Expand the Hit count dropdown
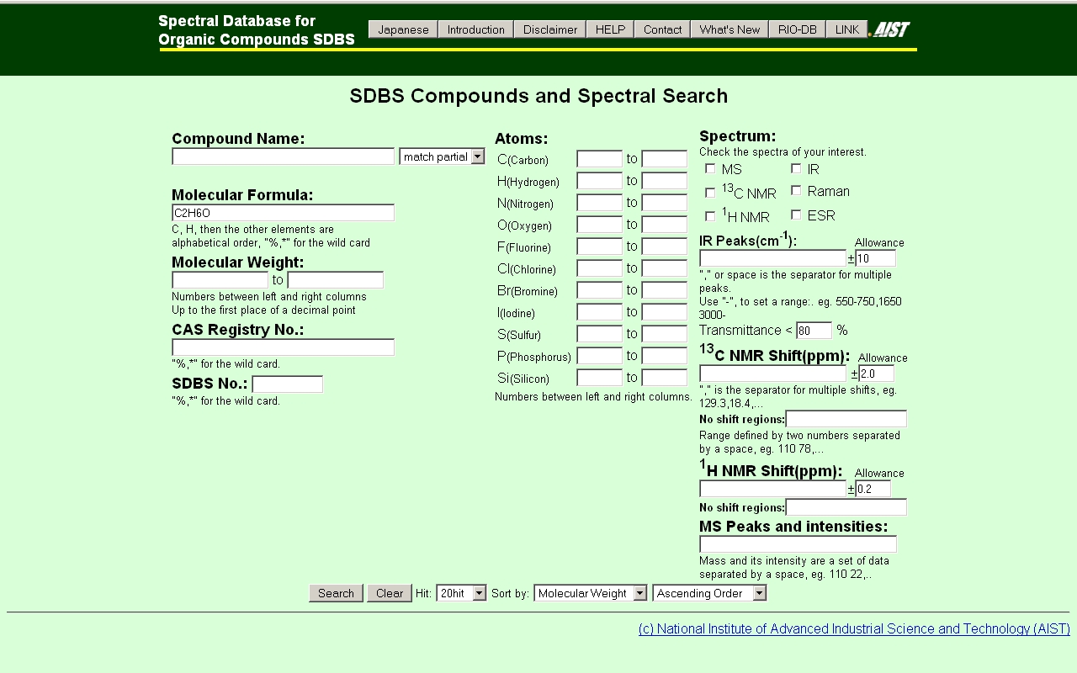 [461, 593]
